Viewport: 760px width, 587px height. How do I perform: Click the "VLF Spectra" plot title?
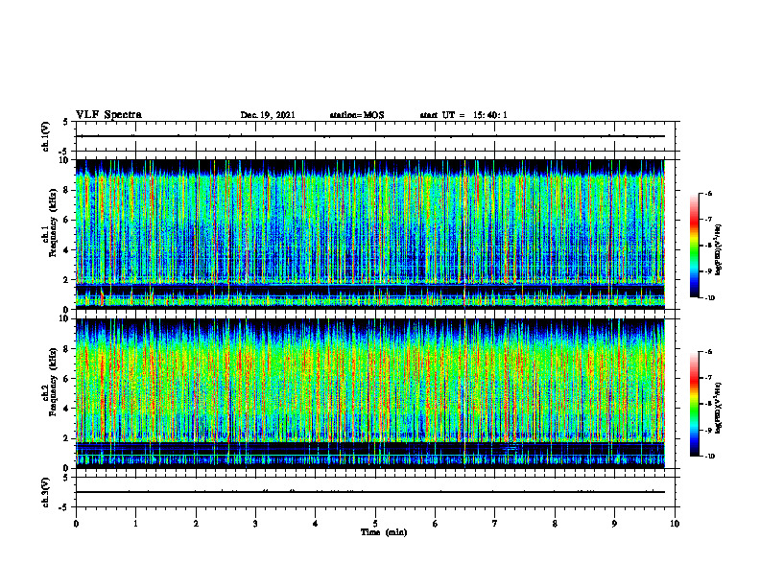tap(108, 115)
